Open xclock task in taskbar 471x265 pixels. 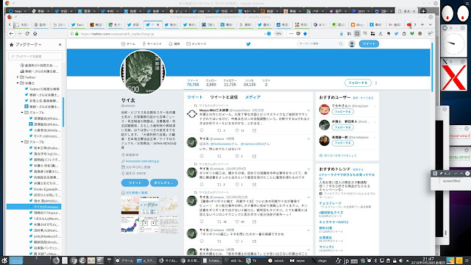tap(277, 261)
